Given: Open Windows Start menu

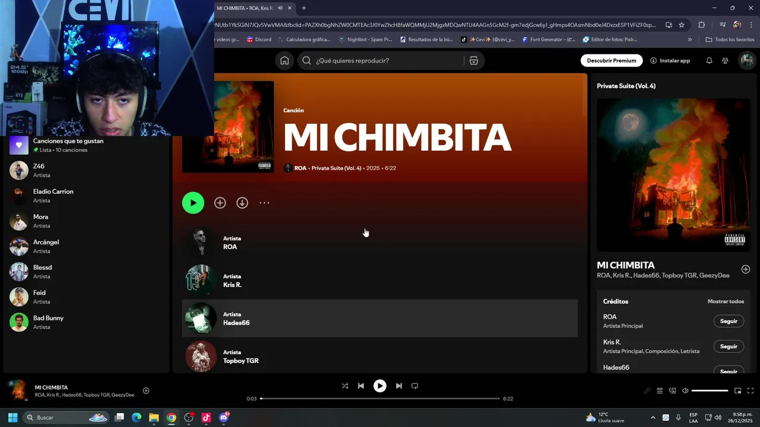Looking at the screenshot, I should coord(12,418).
